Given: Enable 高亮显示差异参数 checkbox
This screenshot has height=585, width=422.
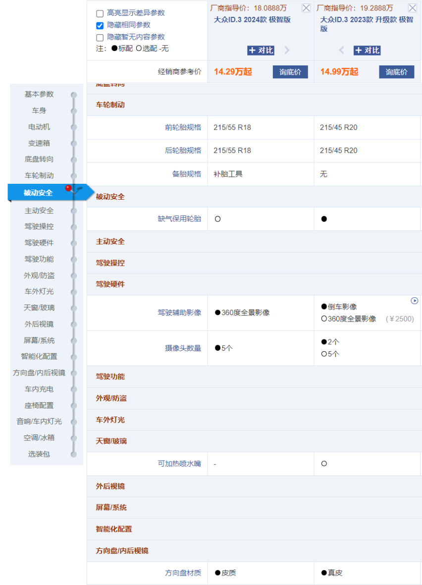Looking at the screenshot, I should coord(100,14).
